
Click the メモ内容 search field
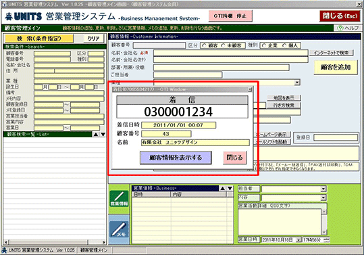69,99
